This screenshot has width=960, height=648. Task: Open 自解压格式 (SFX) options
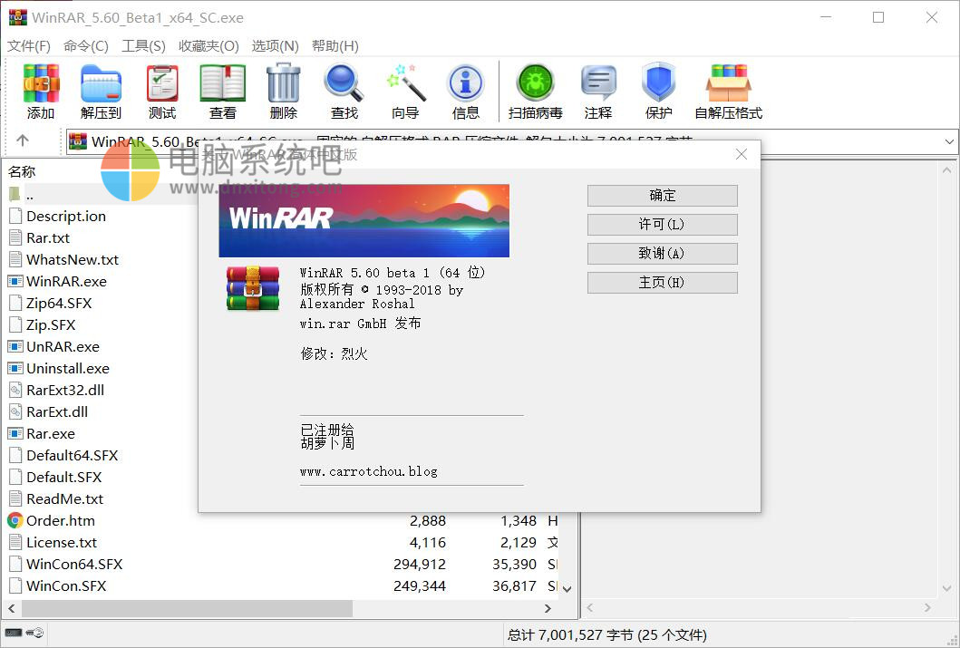click(x=729, y=92)
